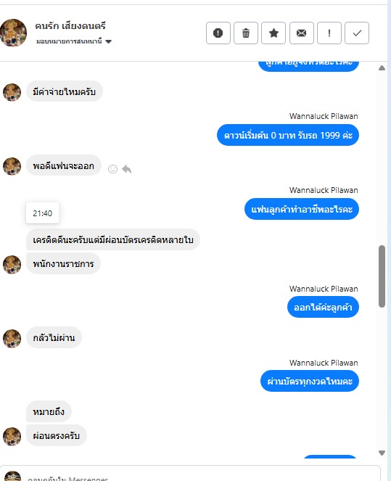Click Wannaluck Pilawan name above "ออกได้ค่ะลูกค้า"

(324, 289)
